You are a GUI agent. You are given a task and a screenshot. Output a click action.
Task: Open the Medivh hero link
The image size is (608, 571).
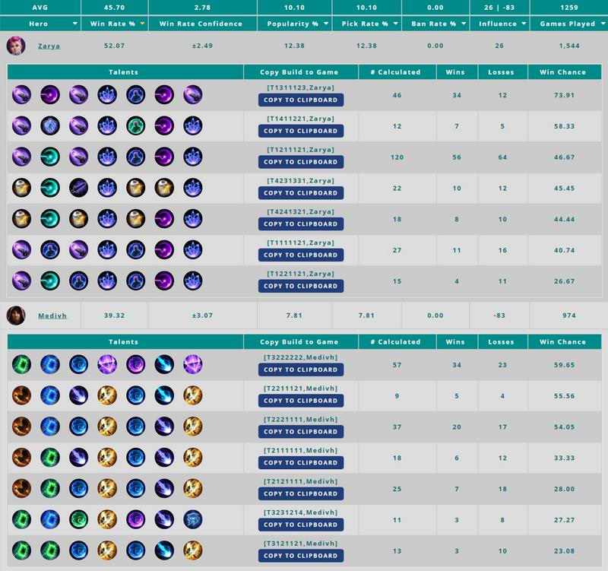pyautogui.click(x=52, y=316)
